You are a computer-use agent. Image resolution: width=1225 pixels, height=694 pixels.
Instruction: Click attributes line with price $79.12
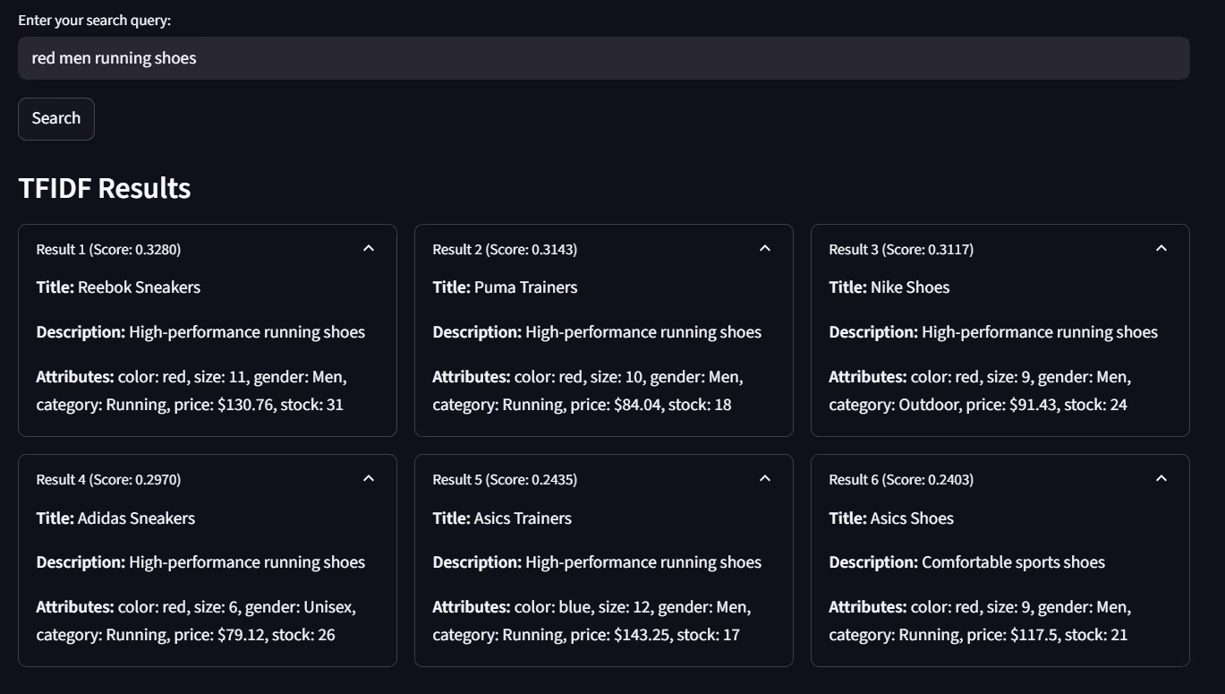pyautogui.click(x=196, y=621)
